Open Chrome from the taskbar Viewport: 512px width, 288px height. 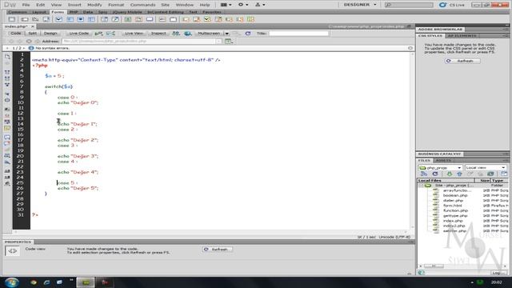pos(34,282)
